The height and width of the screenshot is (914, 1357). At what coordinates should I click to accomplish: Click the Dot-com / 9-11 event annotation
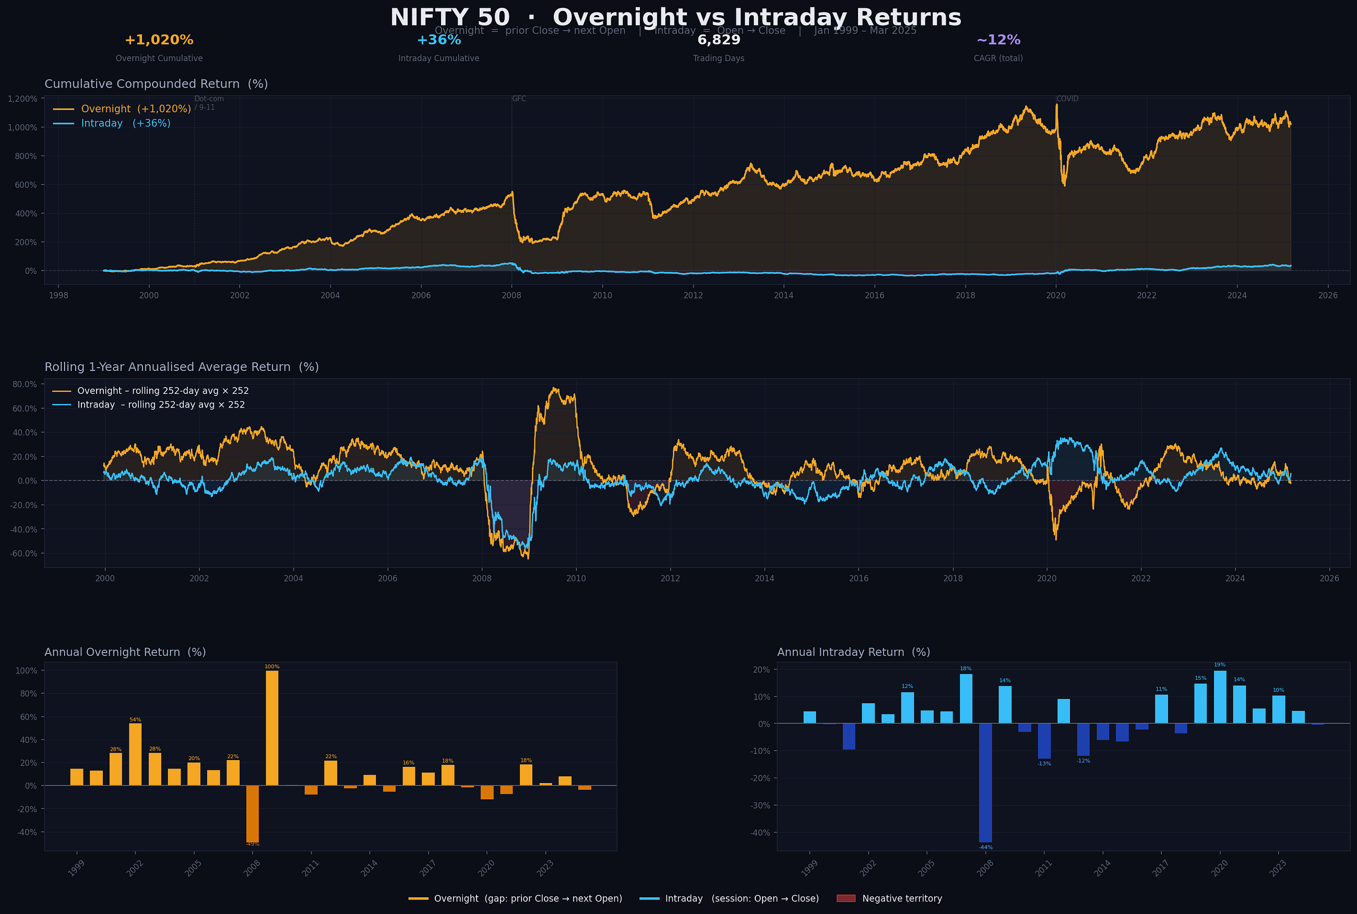click(209, 103)
